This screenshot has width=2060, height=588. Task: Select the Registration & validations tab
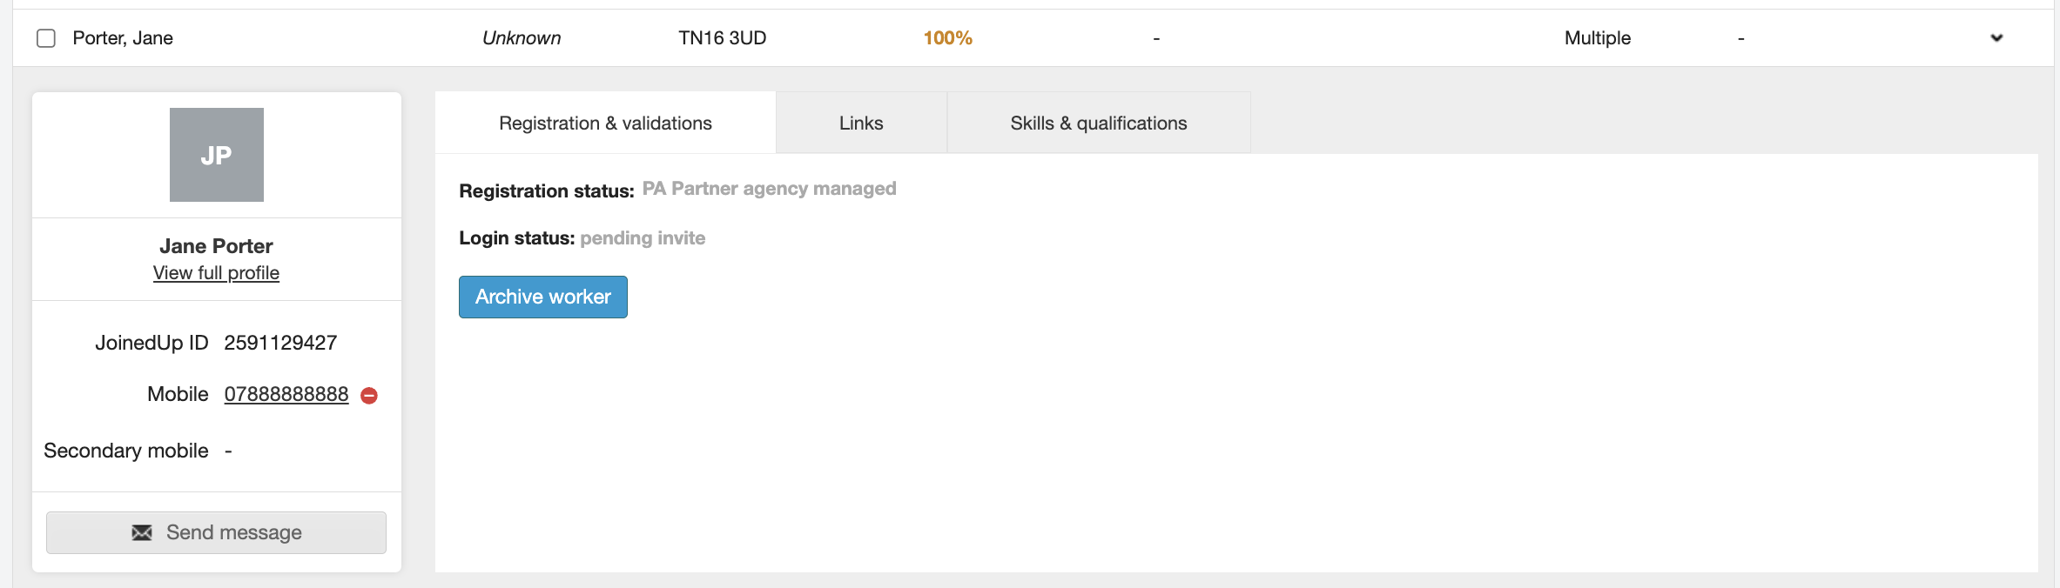click(x=605, y=124)
